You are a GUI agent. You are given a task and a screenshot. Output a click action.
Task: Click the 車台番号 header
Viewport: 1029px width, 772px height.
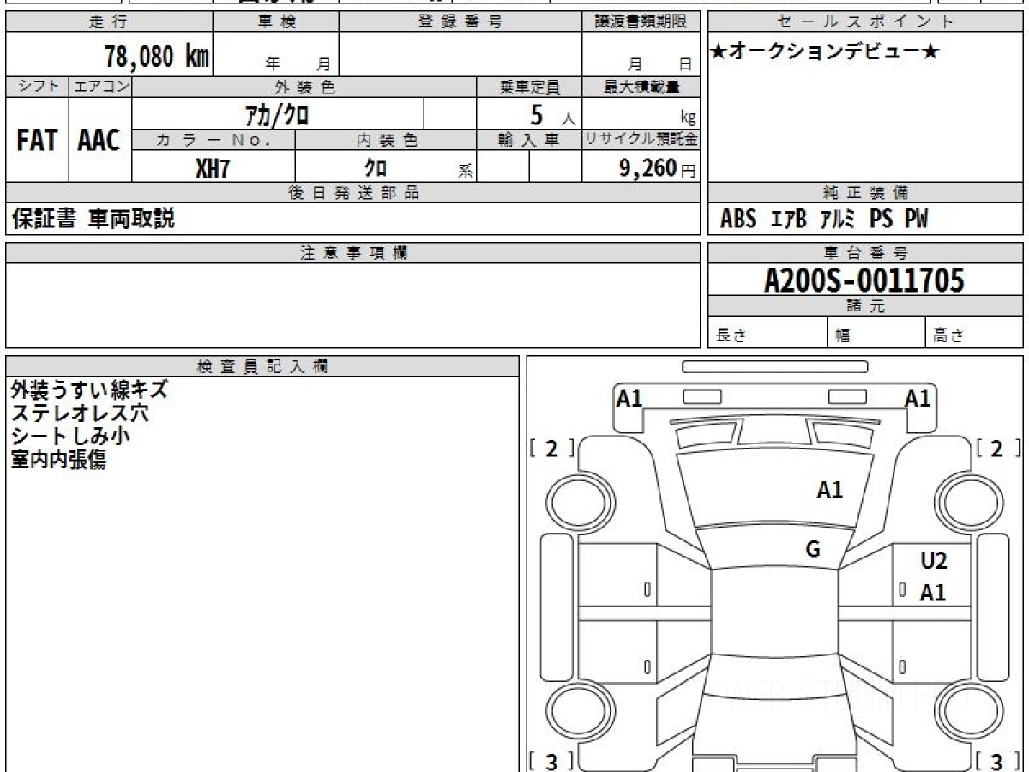(866, 253)
